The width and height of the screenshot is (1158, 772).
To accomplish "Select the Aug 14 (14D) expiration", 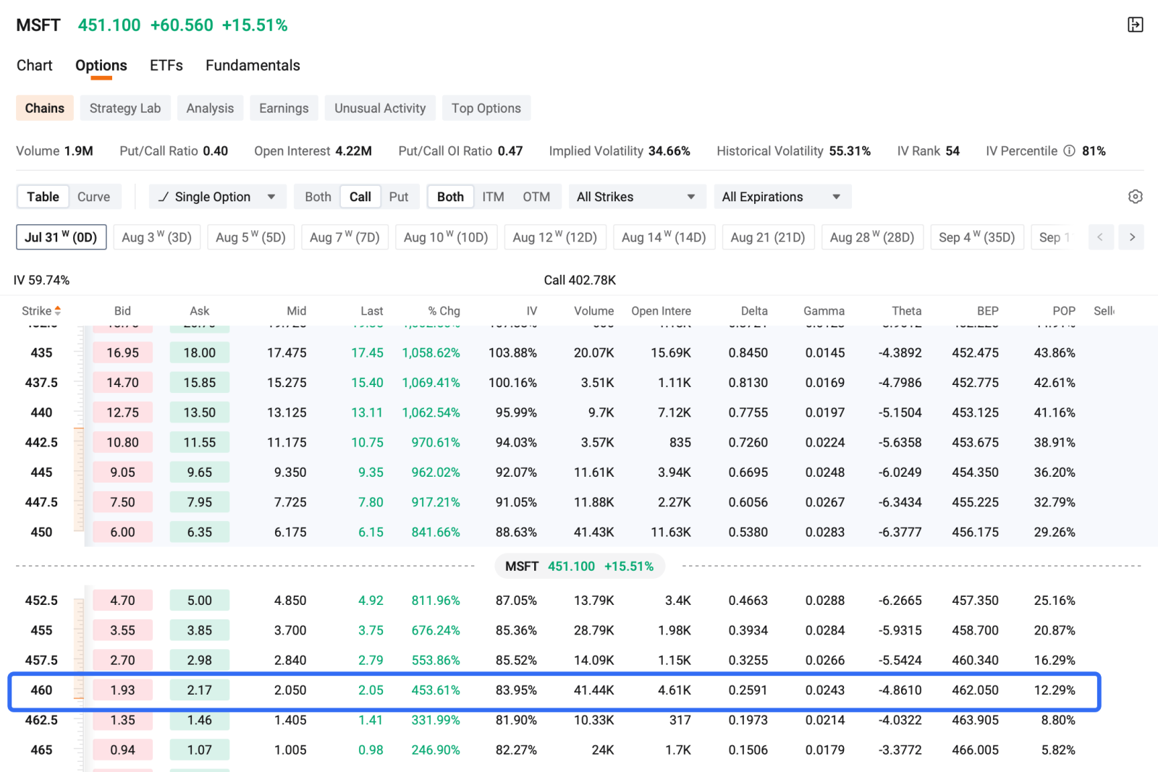I will (664, 237).
